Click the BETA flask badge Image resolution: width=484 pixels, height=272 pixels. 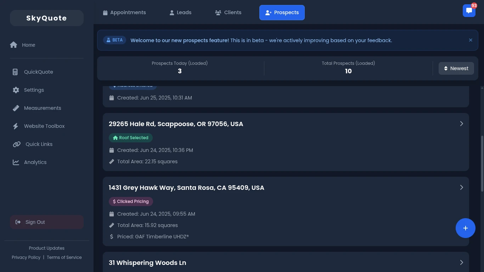[114, 40]
